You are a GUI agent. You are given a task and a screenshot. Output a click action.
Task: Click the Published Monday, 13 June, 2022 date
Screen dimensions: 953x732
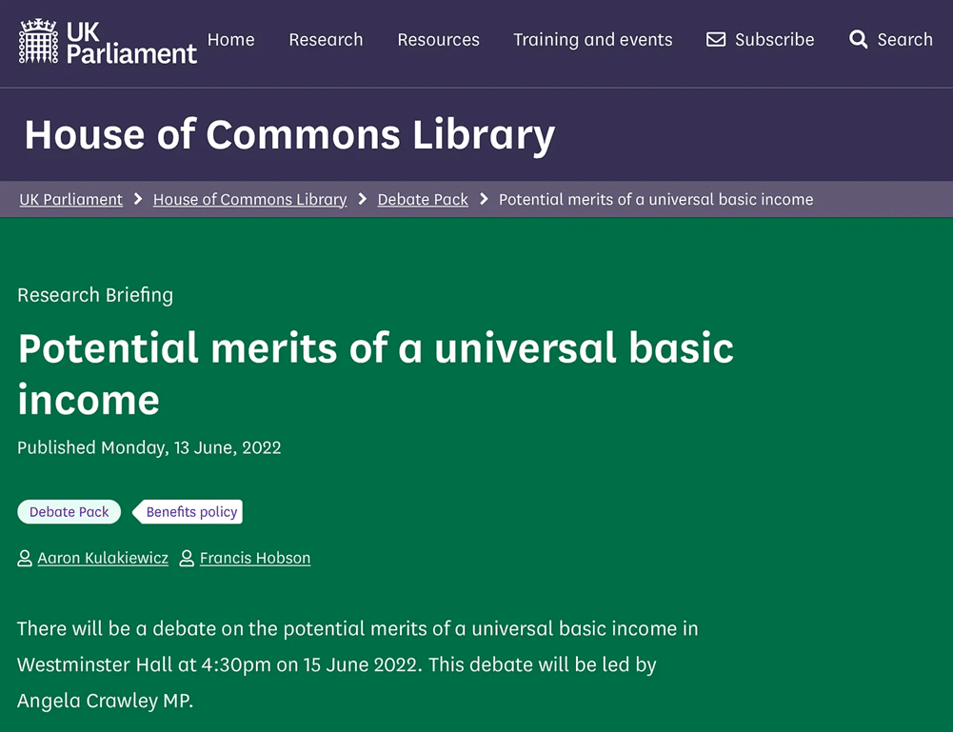(149, 447)
